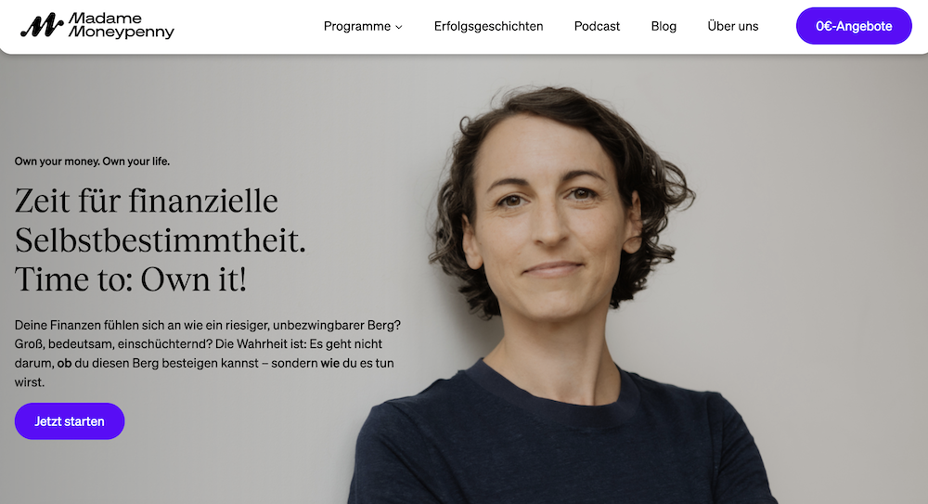This screenshot has height=504, width=928.
Task: Open the Madame Moneypenny wordmark home link
Action: pos(122,25)
